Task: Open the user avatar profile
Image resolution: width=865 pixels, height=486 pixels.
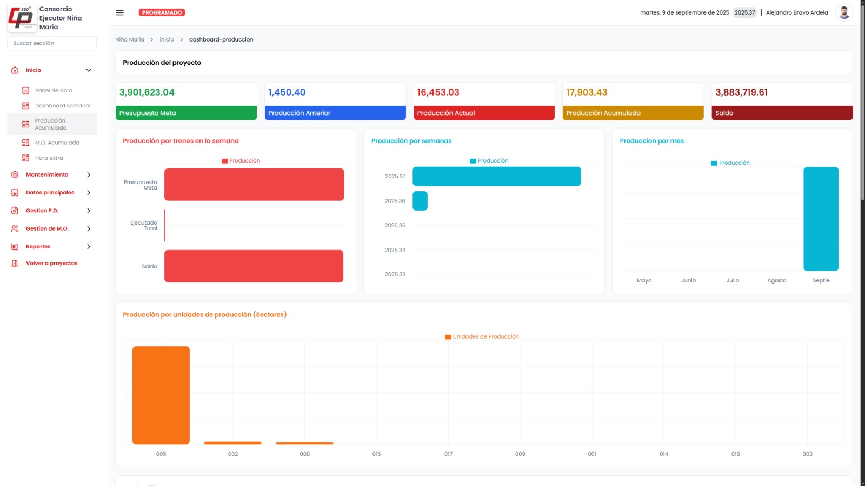Action: tap(844, 12)
